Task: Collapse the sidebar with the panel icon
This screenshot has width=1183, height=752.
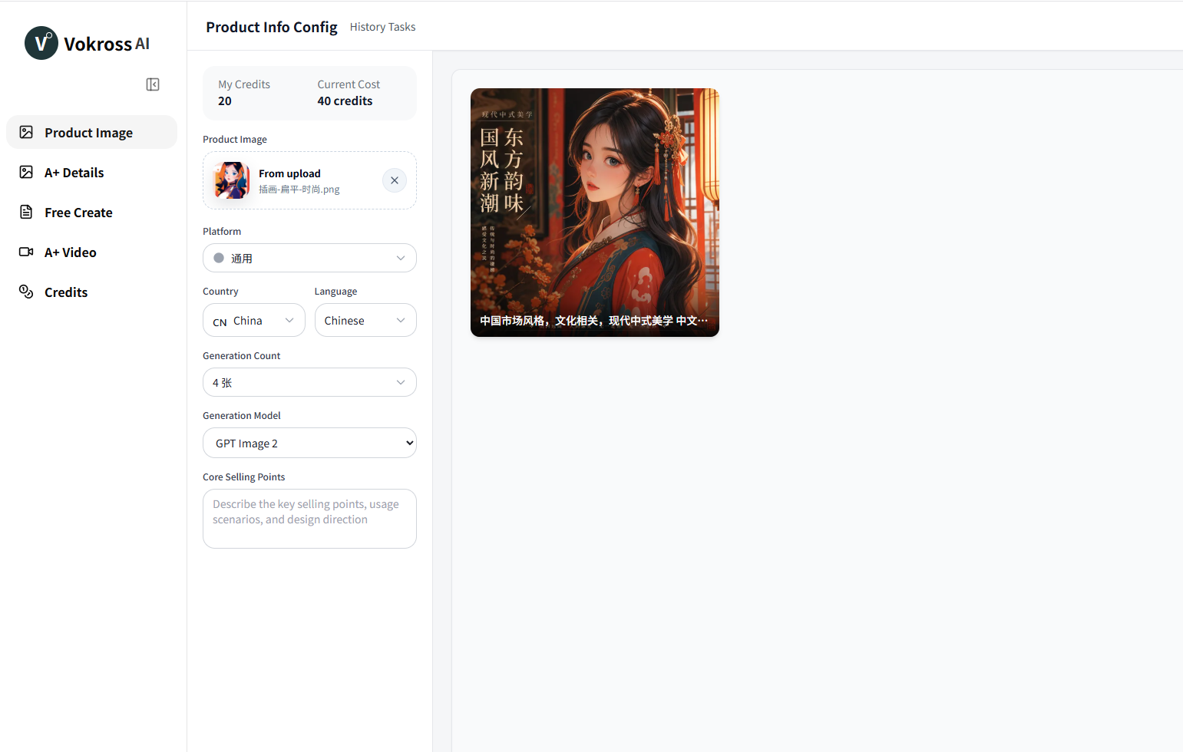Action: (x=153, y=84)
